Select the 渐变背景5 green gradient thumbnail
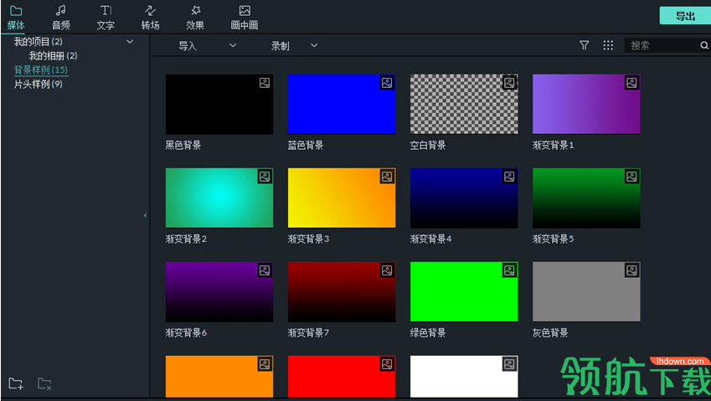 pyautogui.click(x=586, y=198)
